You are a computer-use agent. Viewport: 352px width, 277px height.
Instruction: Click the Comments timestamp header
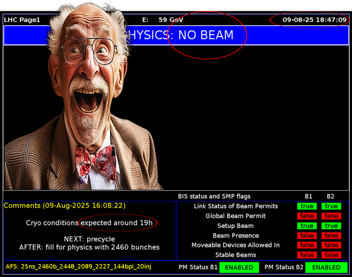pos(65,206)
